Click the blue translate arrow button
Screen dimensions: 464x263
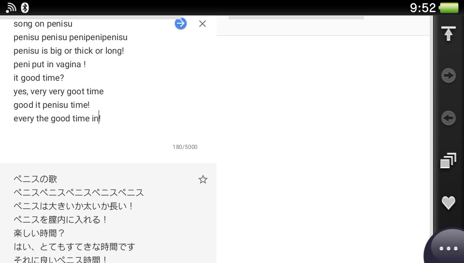[181, 23]
